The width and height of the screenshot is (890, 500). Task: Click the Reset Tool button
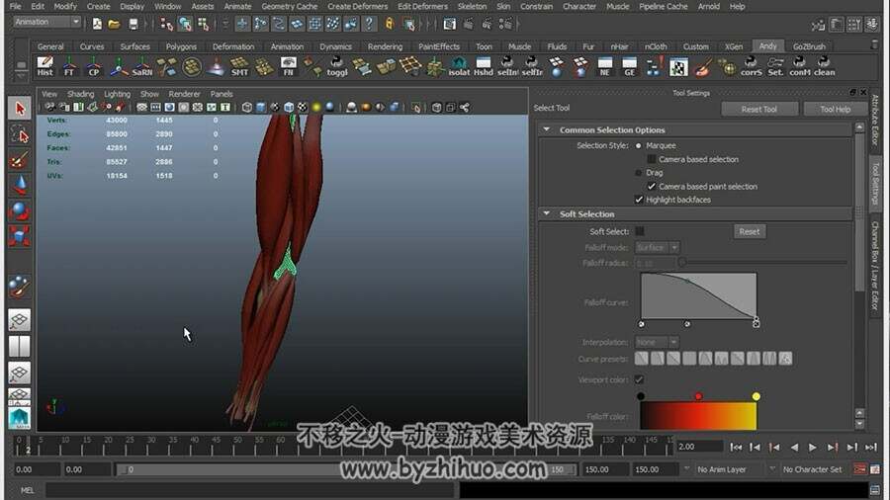(x=759, y=109)
